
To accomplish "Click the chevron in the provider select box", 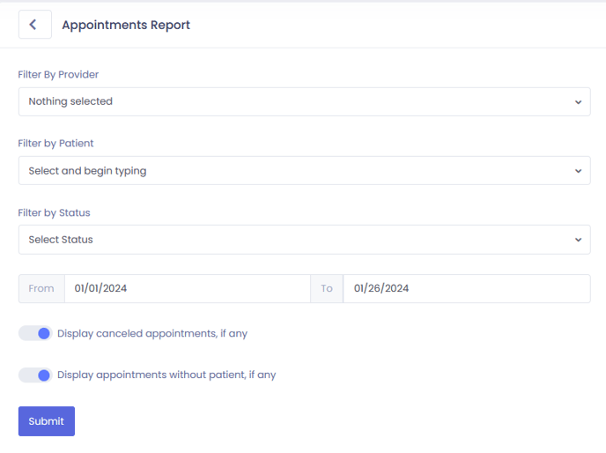I will point(578,102).
